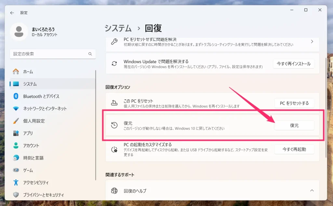Click the 関連するサポート heading
Screen dimensions: 333x206
coord(120,174)
